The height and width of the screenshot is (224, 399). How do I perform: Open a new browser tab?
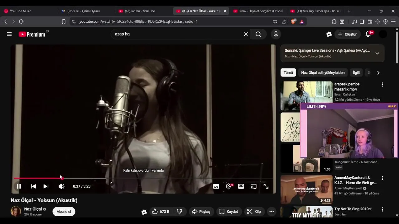point(349,11)
